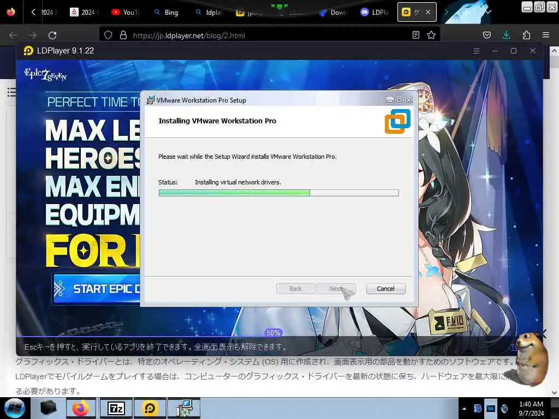Screen dimensions: 559x419
Task: Select the 2024 tab with red icon
Action: pos(83,12)
